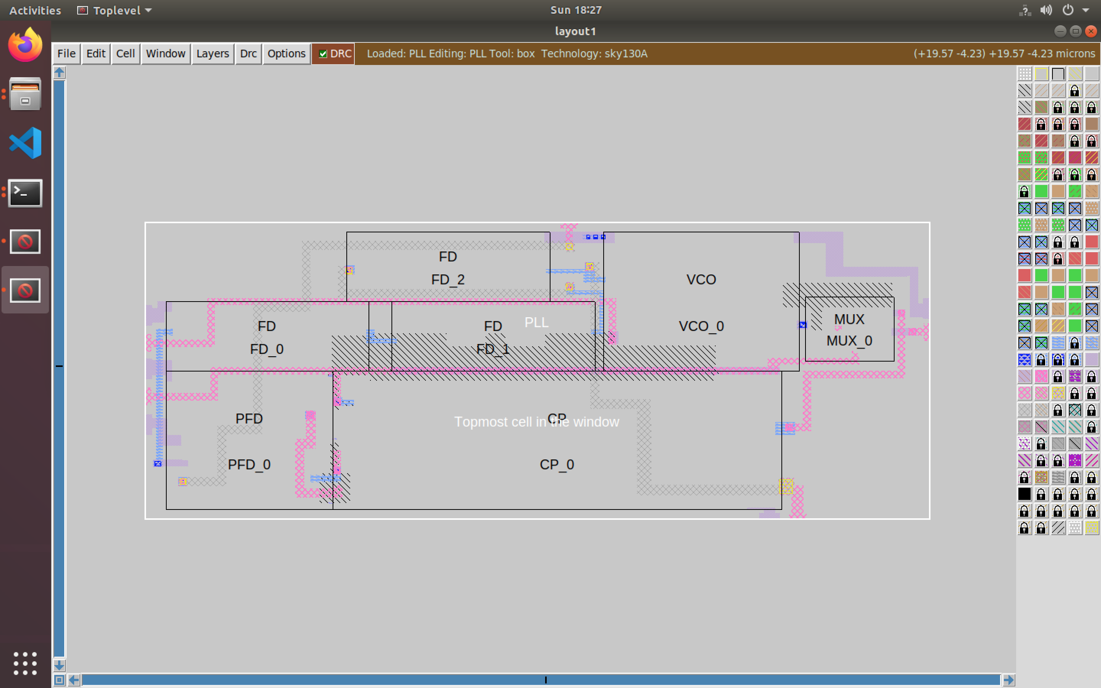Expand the Window dropdown menu
The width and height of the screenshot is (1101, 688).
(x=165, y=53)
